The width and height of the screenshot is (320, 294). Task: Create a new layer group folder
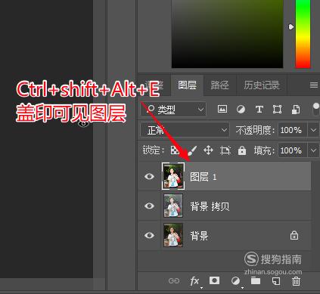pos(256,280)
